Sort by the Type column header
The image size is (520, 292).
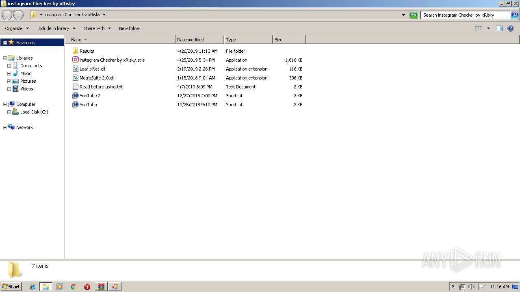248,40
